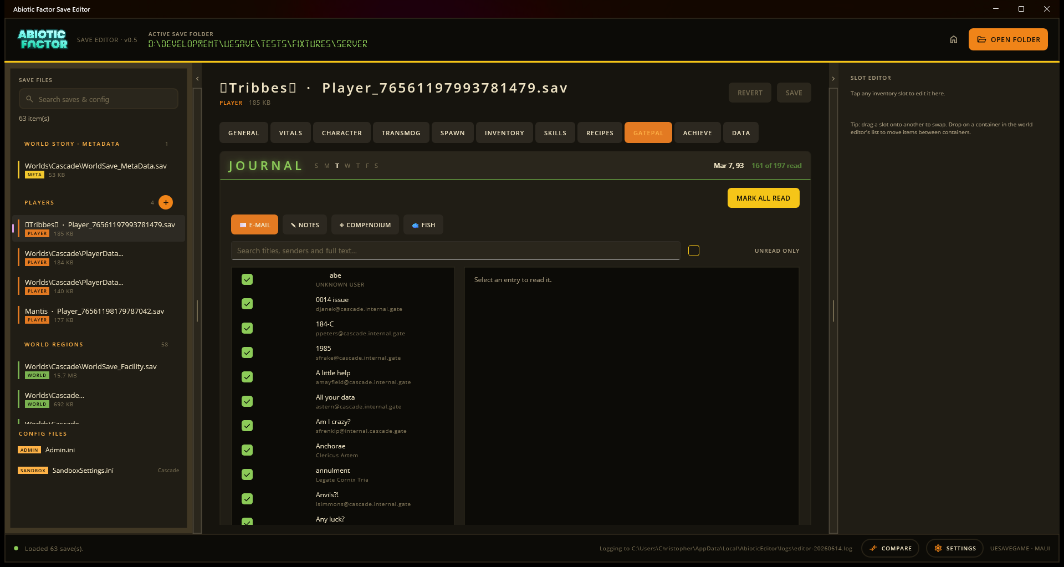Click the Revert button

click(750, 93)
